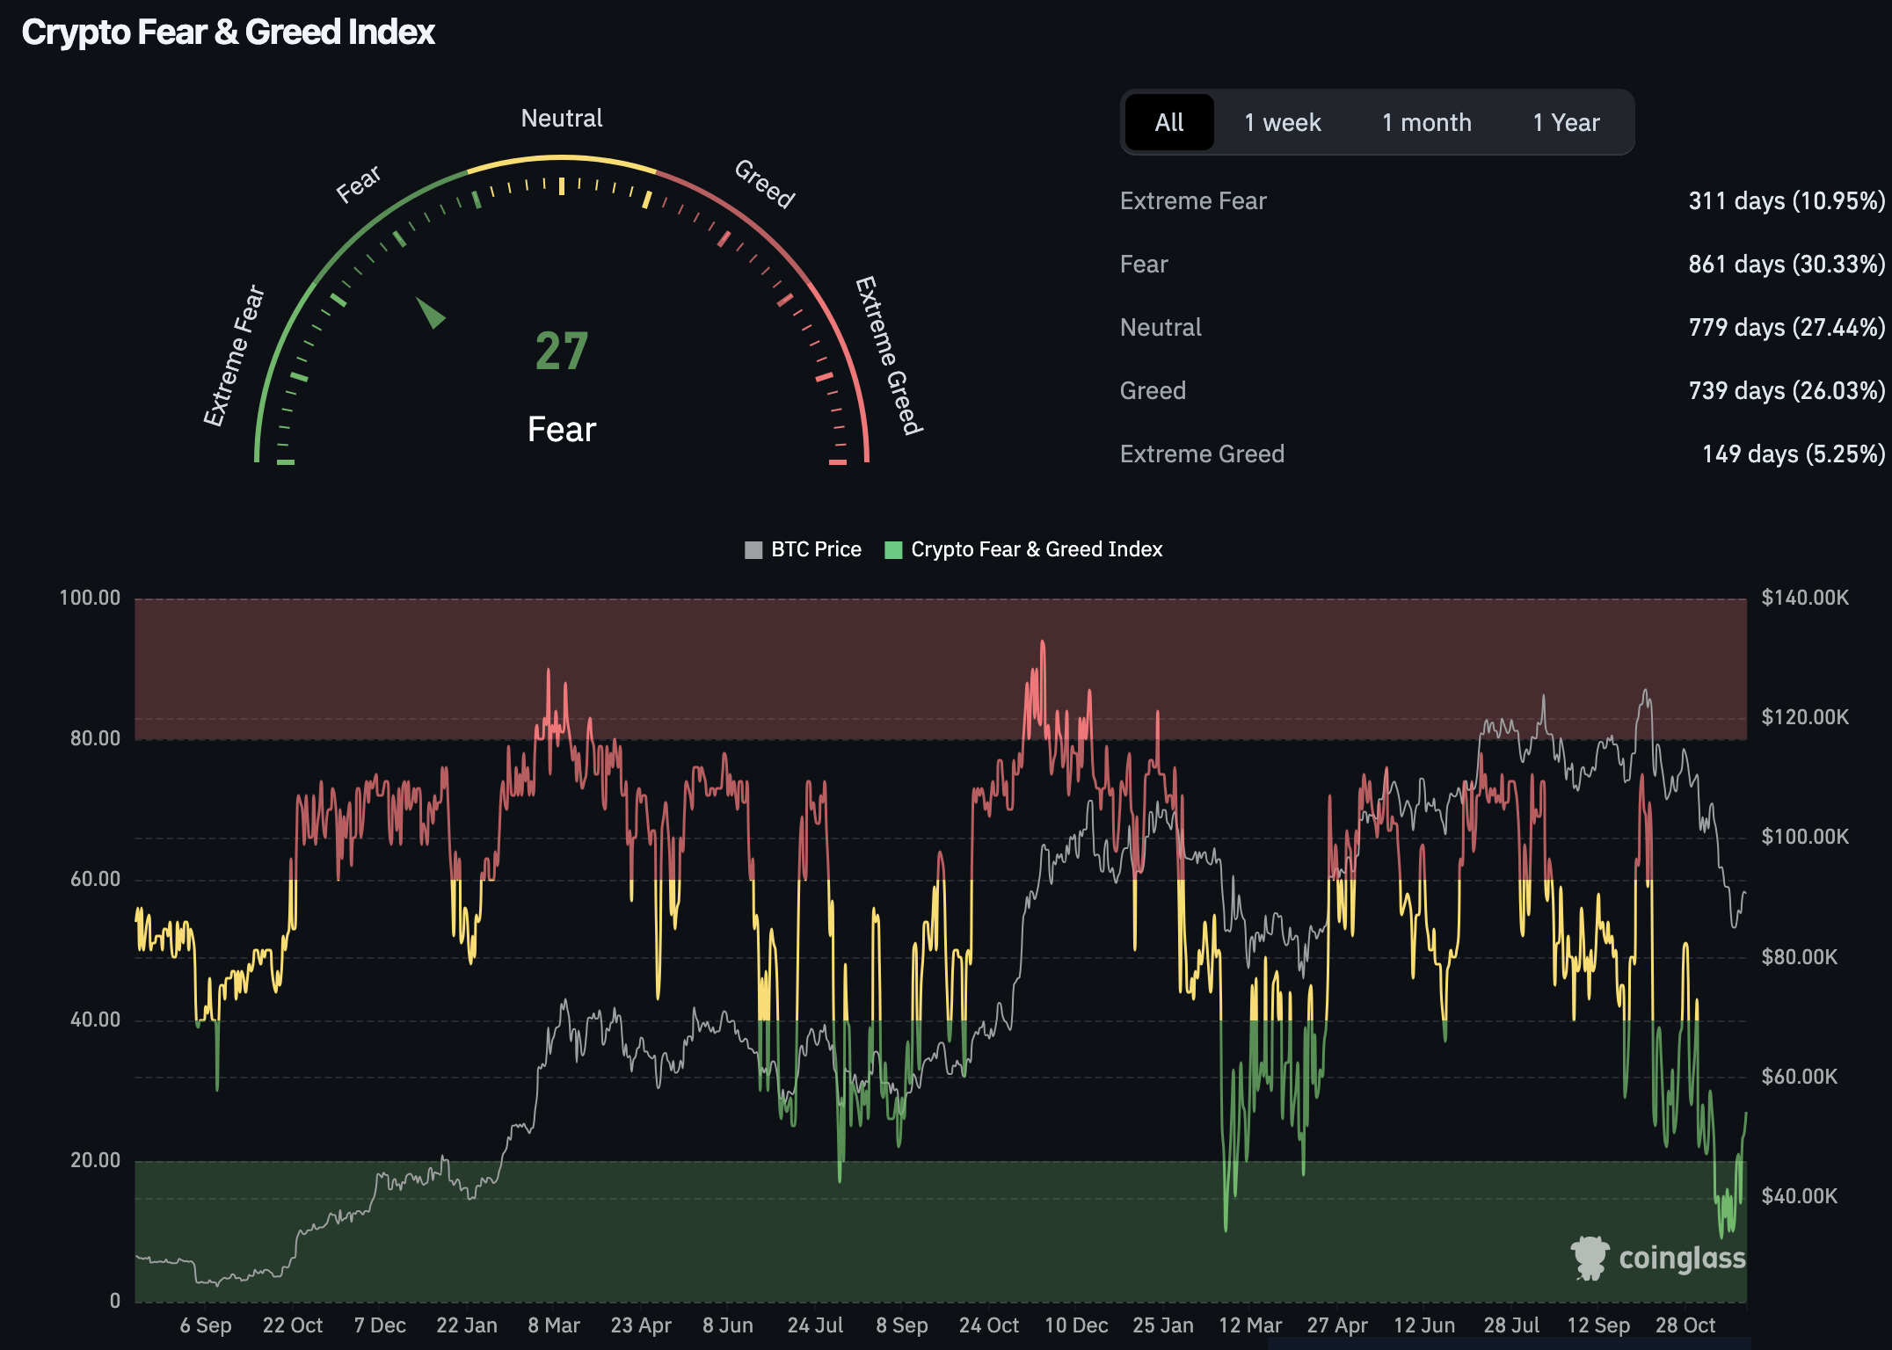Click the gray BTC Price legend swatch
The width and height of the screenshot is (1892, 1350).
click(753, 550)
